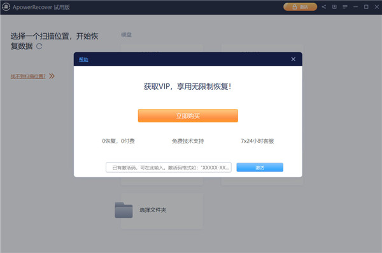
Task: Click the 选择文件夹 text label
Action: point(153,210)
